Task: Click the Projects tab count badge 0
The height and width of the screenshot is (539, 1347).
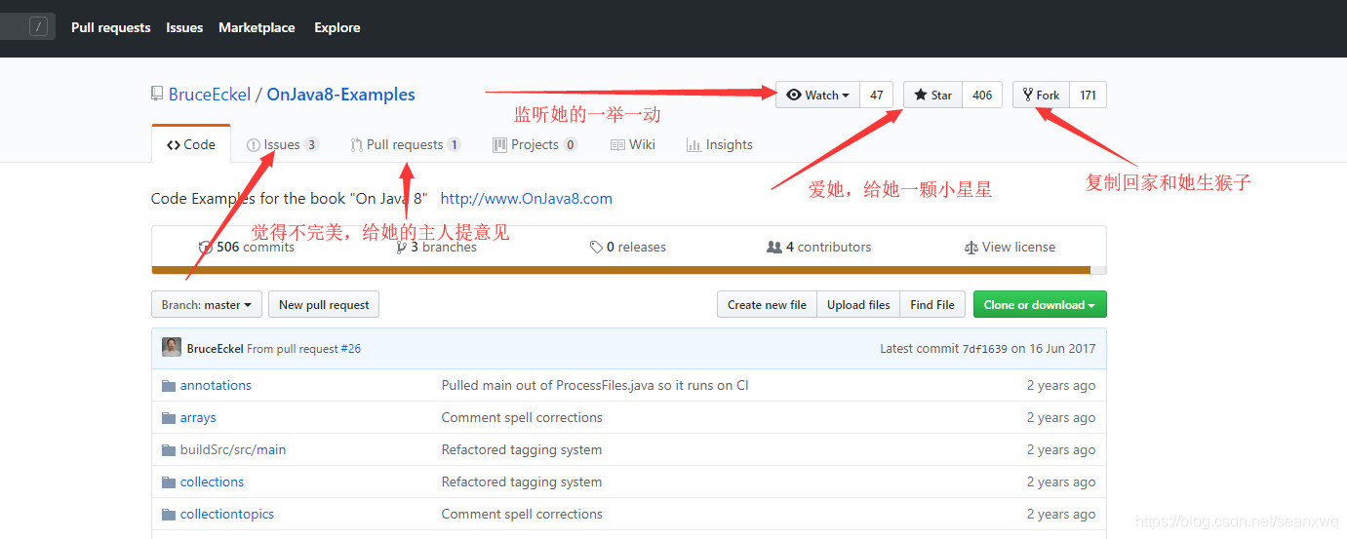Action: [x=571, y=144]
